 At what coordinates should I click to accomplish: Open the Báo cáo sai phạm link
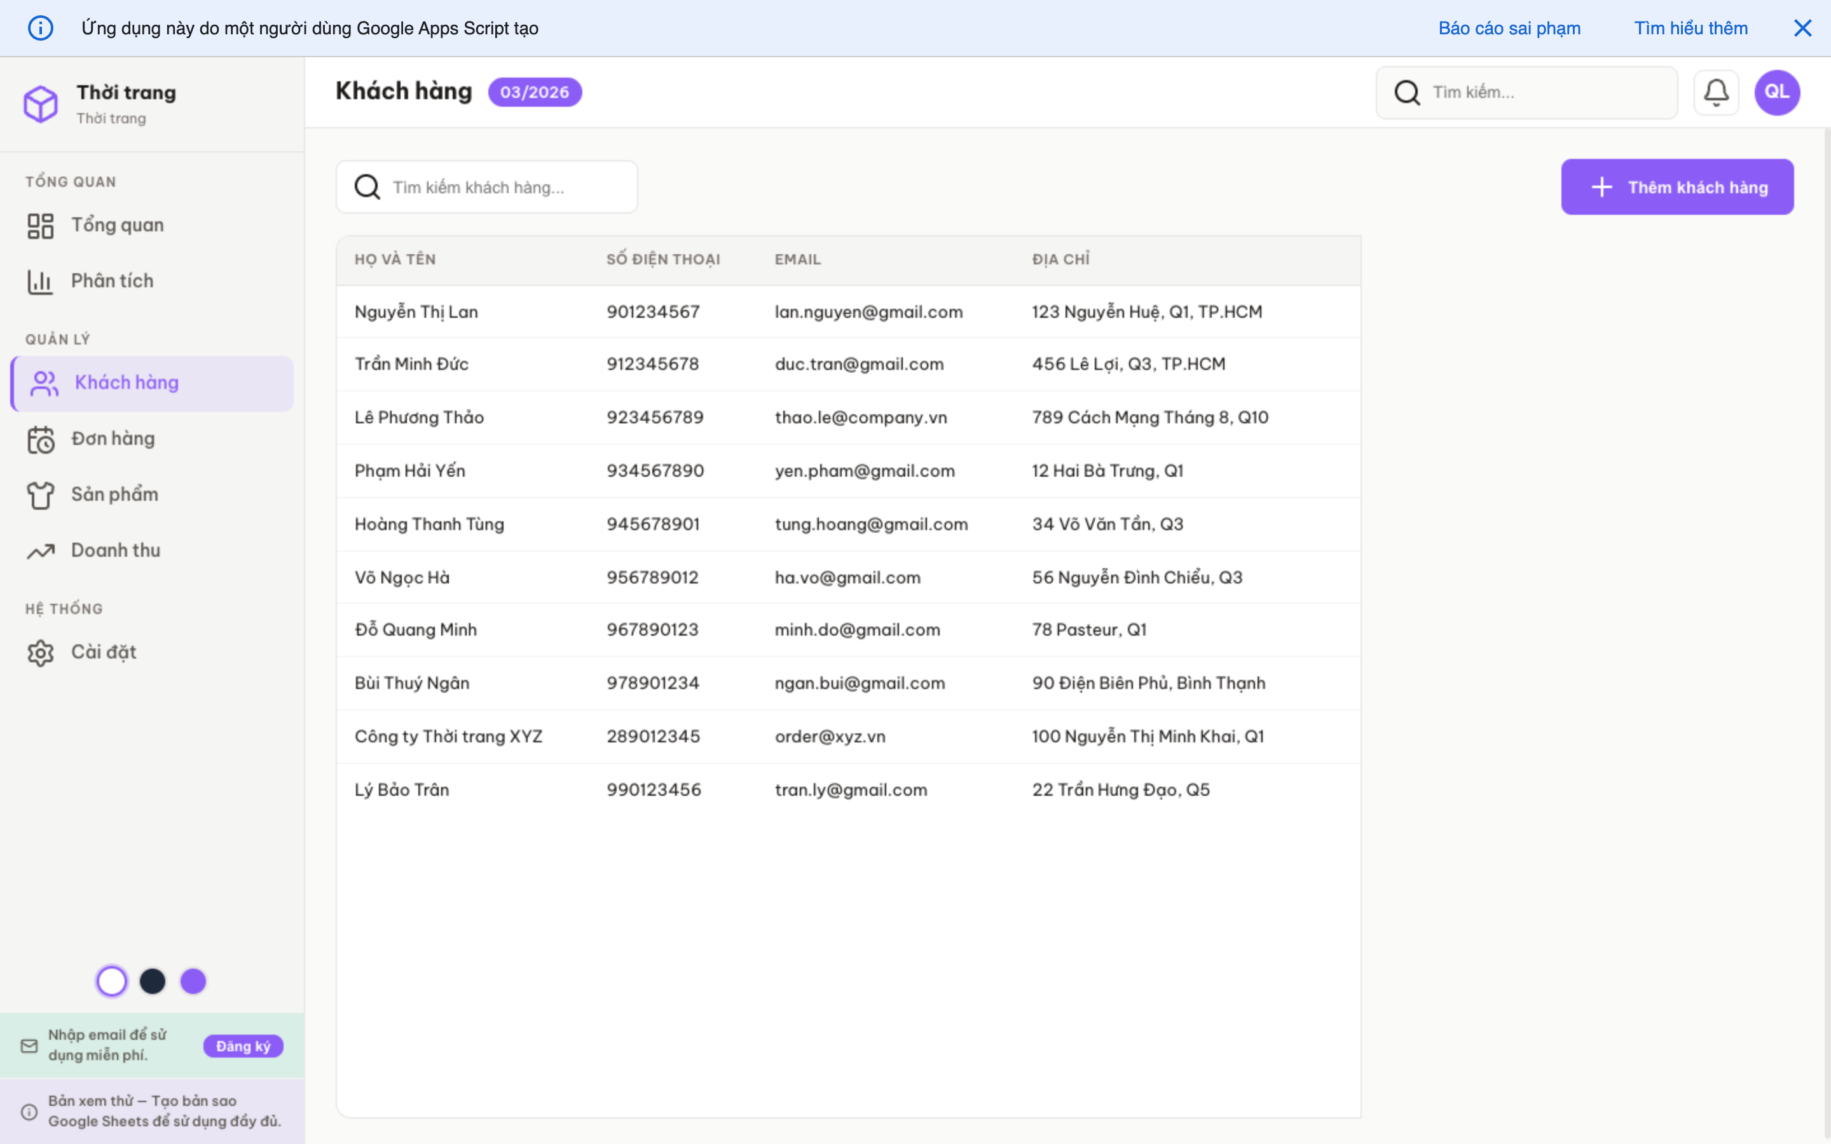tap(1509, 28)
